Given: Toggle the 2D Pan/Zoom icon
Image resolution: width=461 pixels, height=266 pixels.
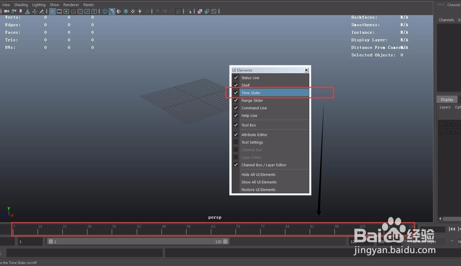Looking at the screenshot, I should [x=35, y=11].
